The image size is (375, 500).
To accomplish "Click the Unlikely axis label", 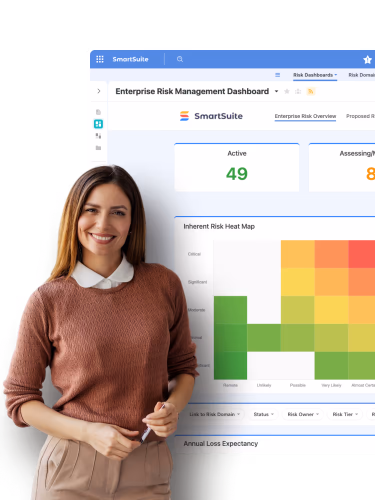I will [264, 385].
